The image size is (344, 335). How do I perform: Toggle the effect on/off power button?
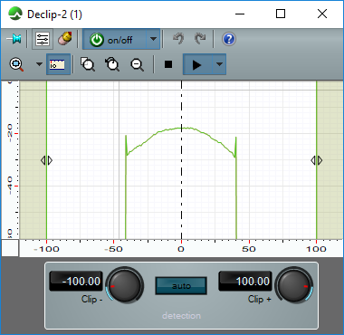[115, 39]
